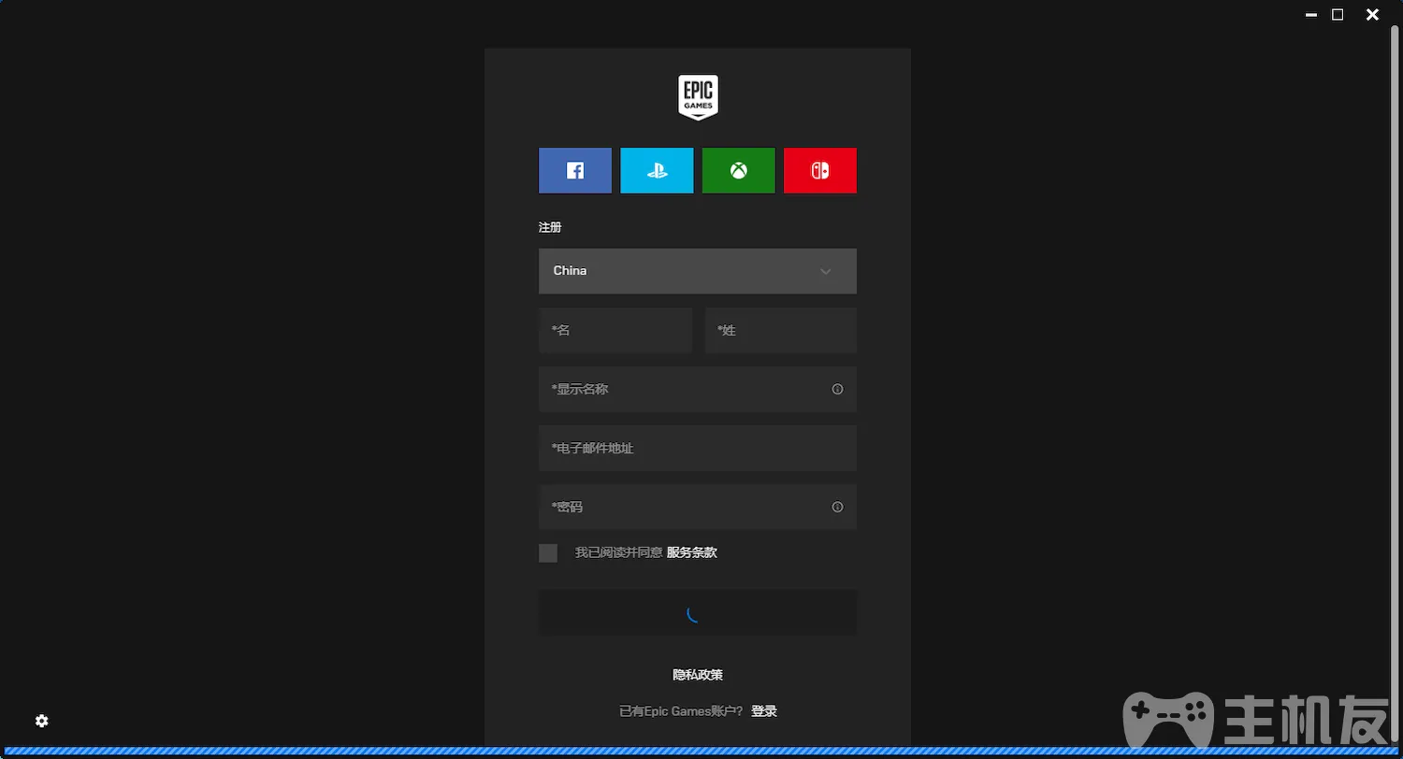
Task: Sign up with the Xbox icon
Action: (739, 171)
